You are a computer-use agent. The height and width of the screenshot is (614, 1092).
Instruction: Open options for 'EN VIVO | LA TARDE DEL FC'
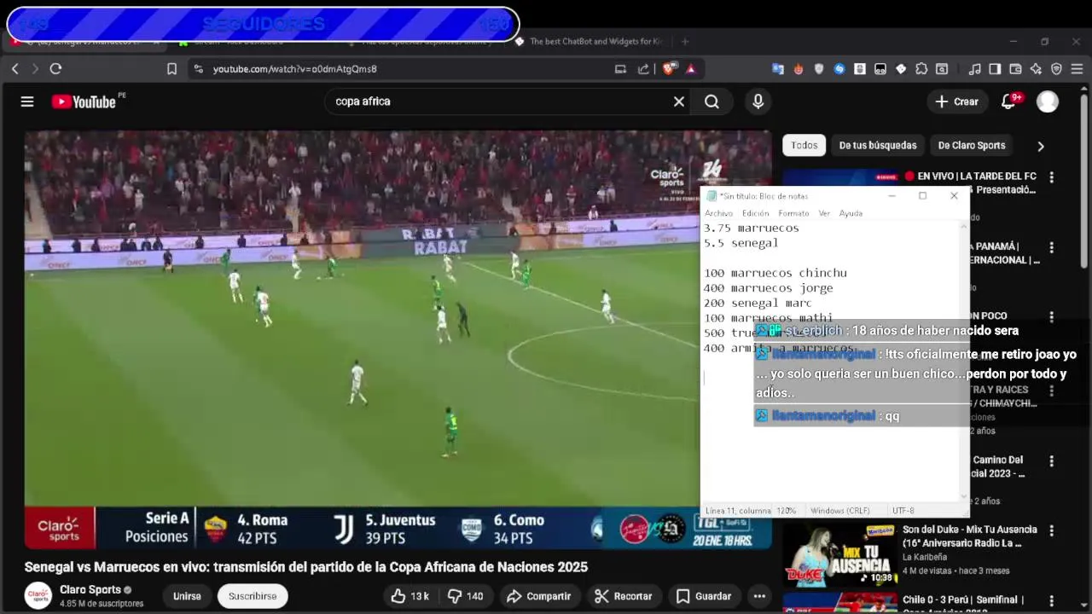click(x=1051, y=177)
